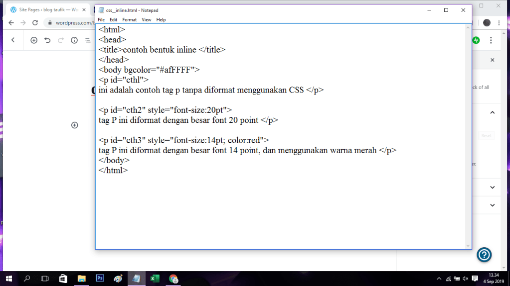Open the View menu in Notepad

coord(146,20)
